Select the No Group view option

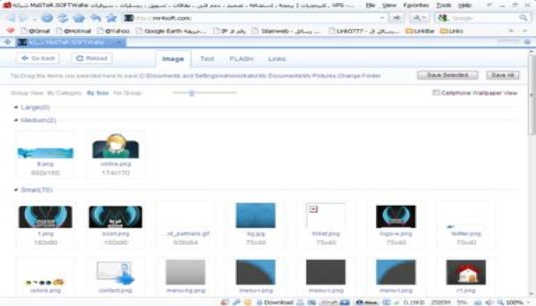pos(127,93)
